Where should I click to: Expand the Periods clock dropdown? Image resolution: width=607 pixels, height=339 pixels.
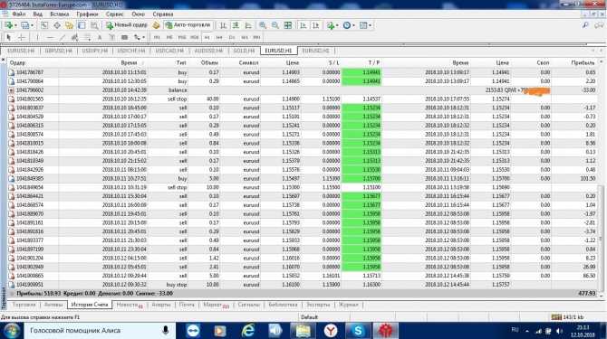pyautogui.click(x=353, y=25)
